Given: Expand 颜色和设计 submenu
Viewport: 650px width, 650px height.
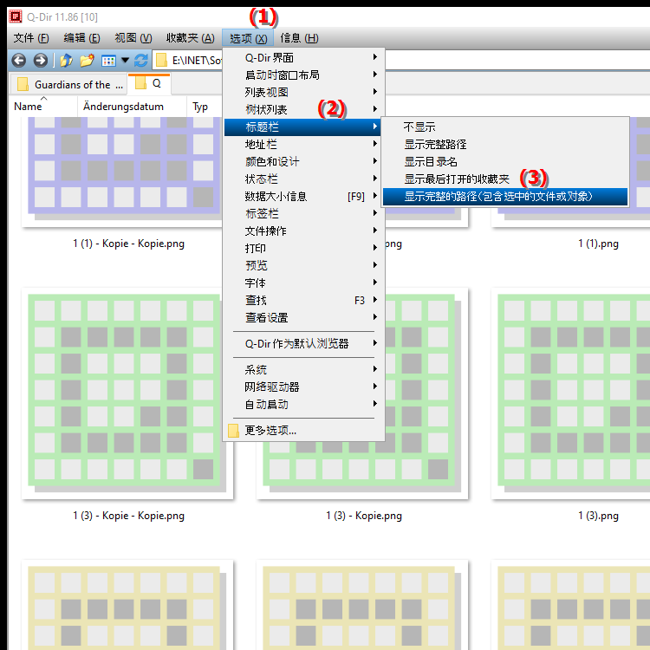Looking at the screenshot, I should click(304, 162).
